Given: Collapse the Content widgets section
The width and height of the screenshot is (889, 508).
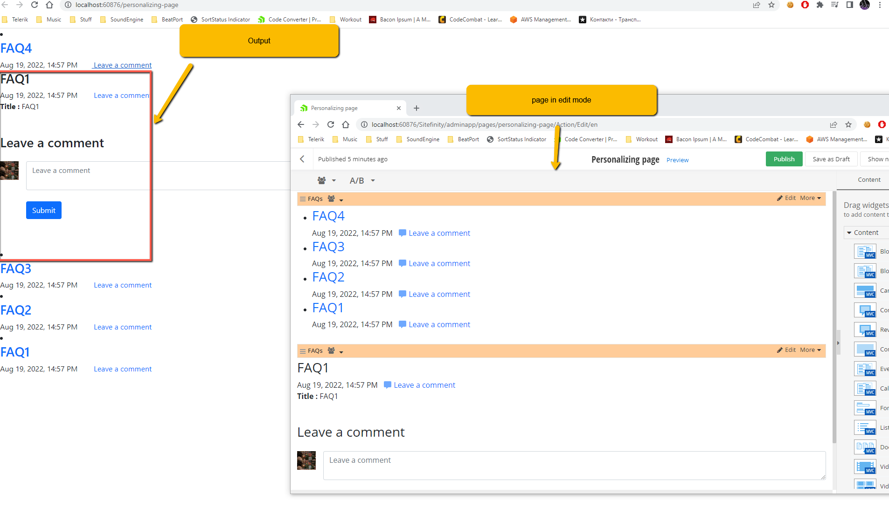Looking at the screenshot, I should point(849,233).
